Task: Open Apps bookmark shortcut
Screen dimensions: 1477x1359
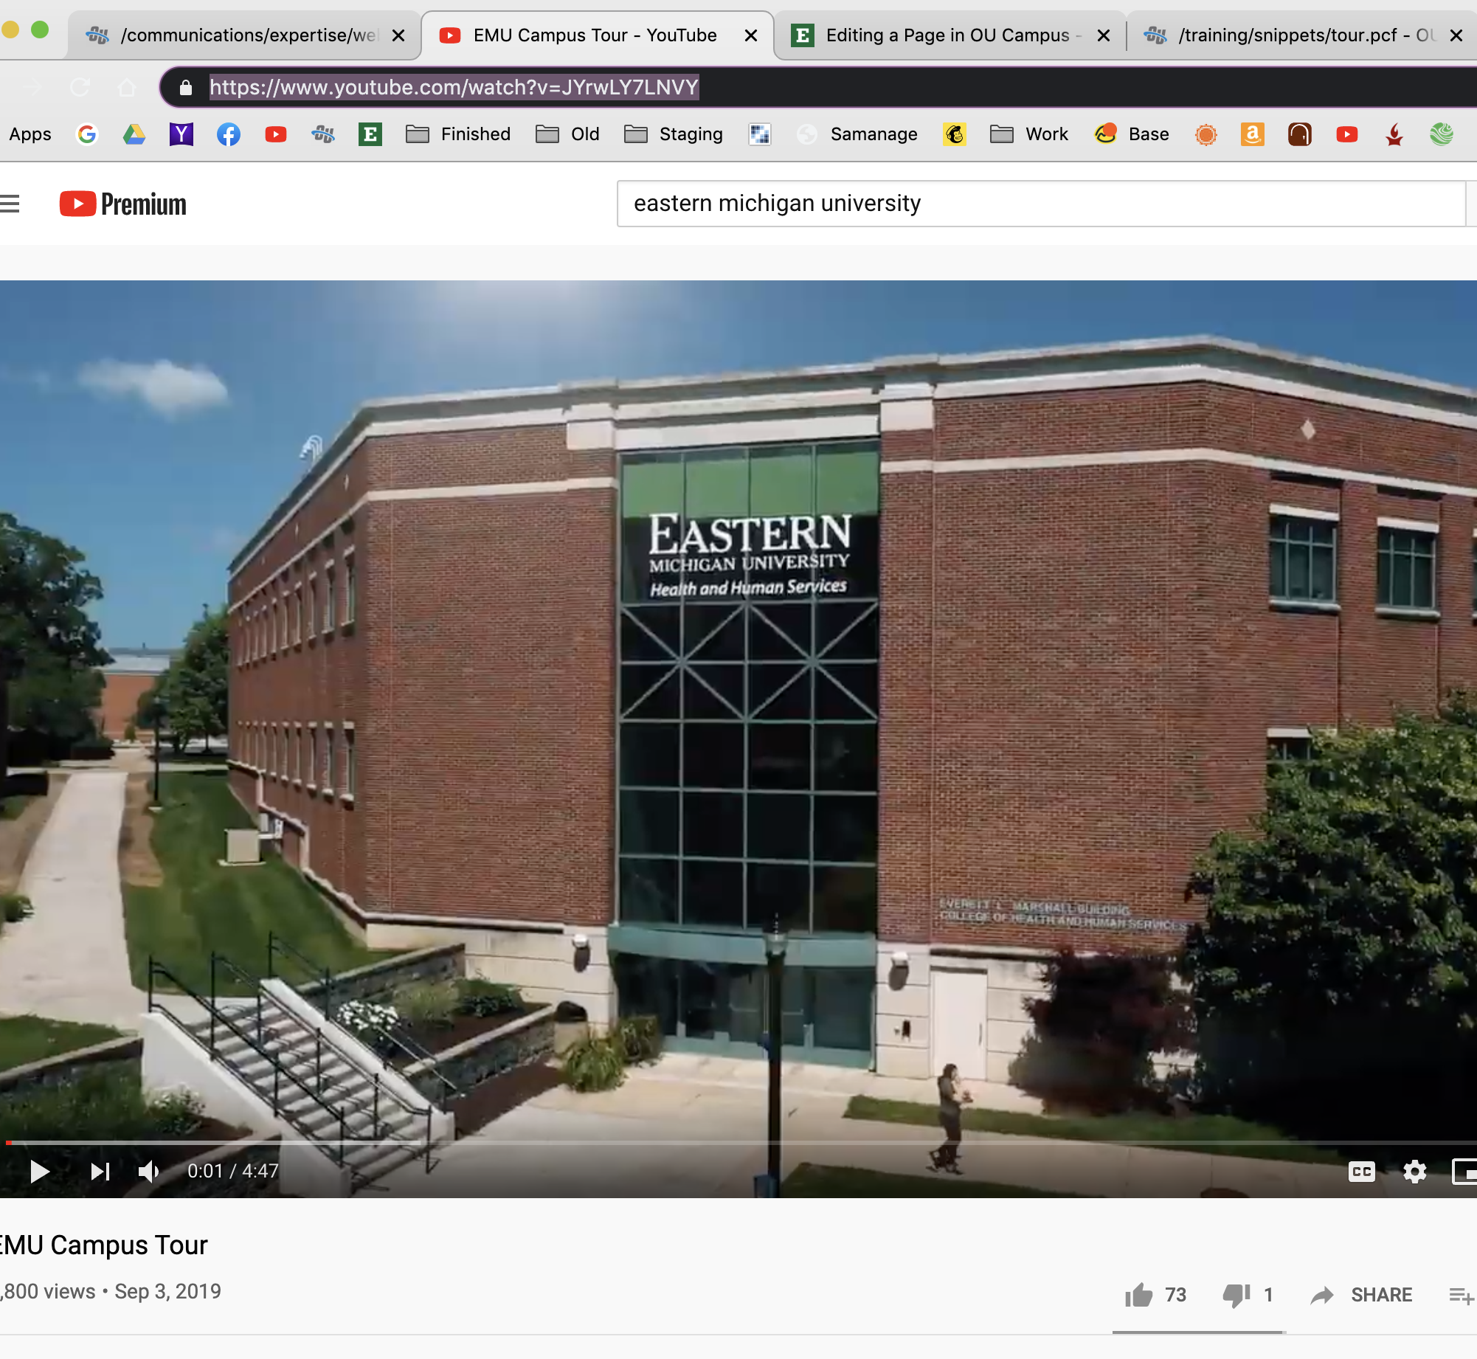Action: 30,134
